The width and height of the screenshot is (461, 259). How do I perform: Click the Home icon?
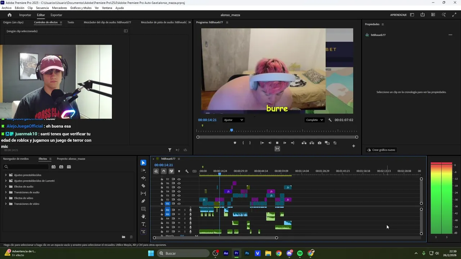10,15
